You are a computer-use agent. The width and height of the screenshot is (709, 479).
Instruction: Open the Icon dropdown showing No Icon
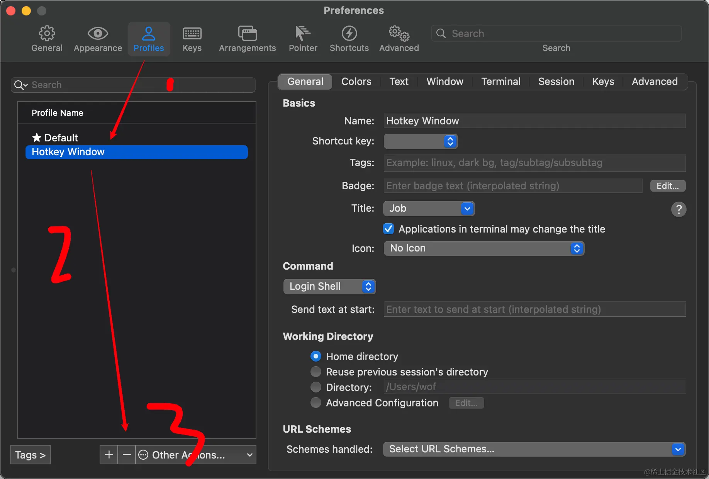click(x=484, y=248)
